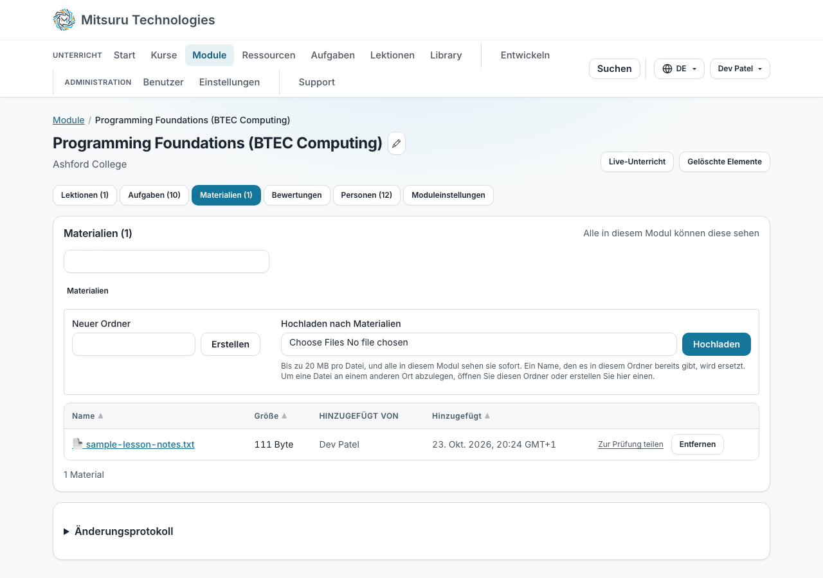Click the file icon of sample-lesson-notes.txt

tap(78, 444)
